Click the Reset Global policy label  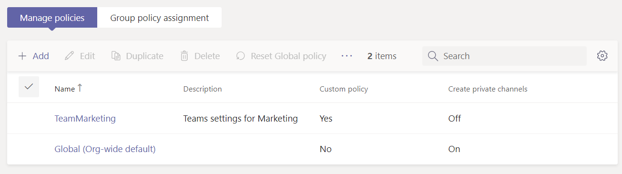pyautogui.click(x=288, y=56)
